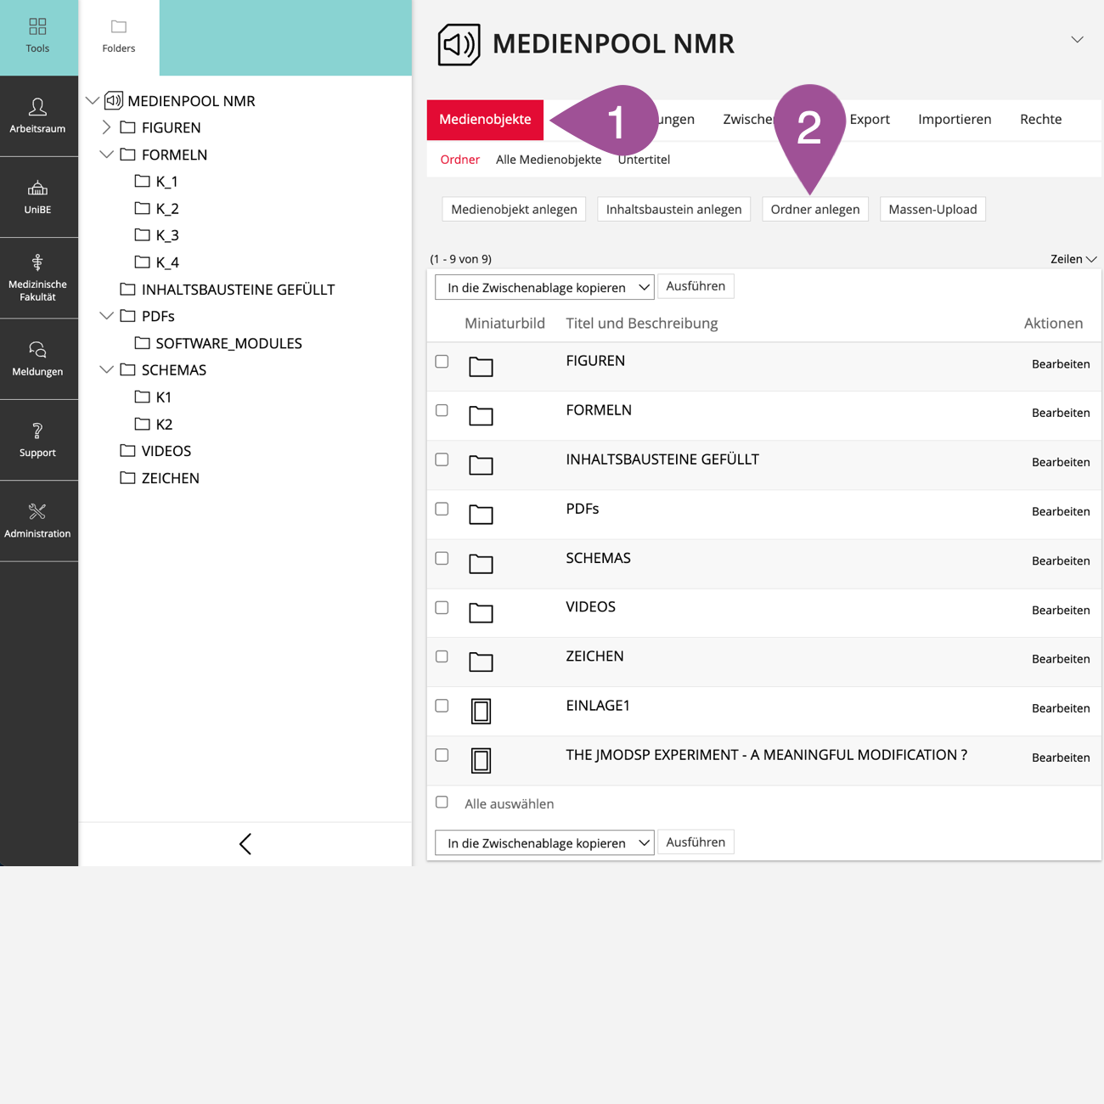Open the UniBE sidebar icon
The width and height of the screenshot is (1104, 1104).
[x=37, y=189]
